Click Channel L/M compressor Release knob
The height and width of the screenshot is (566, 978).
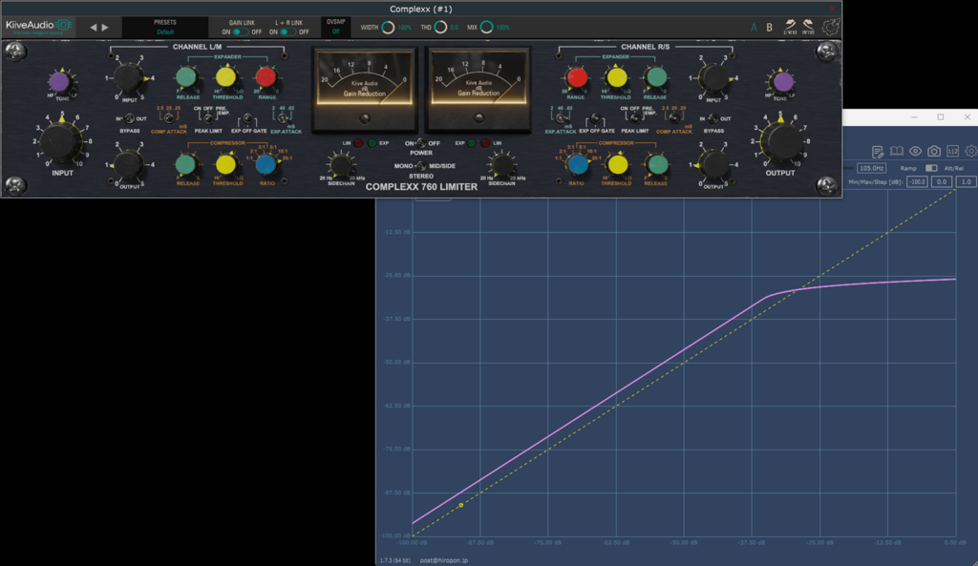click(x=186, y=164)
